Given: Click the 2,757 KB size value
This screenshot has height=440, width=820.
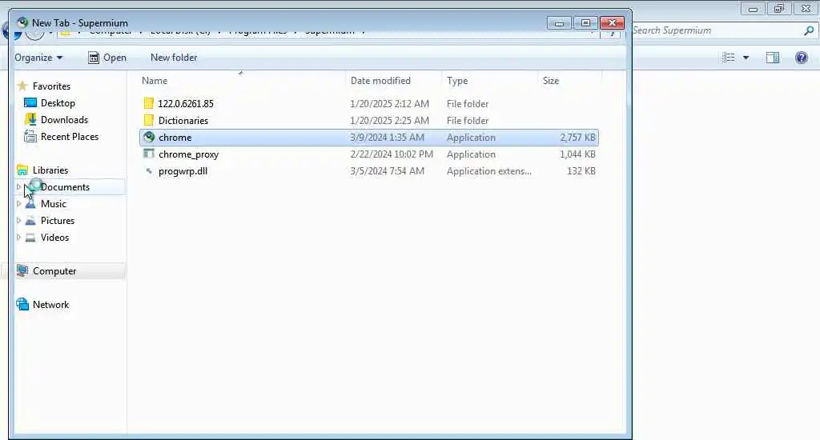Looking at the screenshot, I should coord(577,138).
